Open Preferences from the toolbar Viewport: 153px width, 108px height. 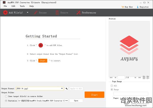[86, 12]
